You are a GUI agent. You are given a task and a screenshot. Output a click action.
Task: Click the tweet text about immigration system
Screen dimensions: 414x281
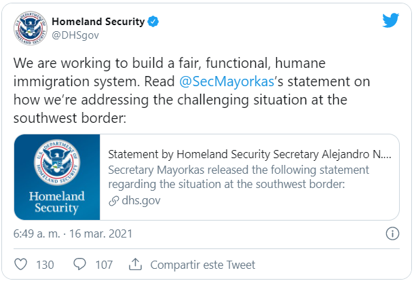coord(191,90)
